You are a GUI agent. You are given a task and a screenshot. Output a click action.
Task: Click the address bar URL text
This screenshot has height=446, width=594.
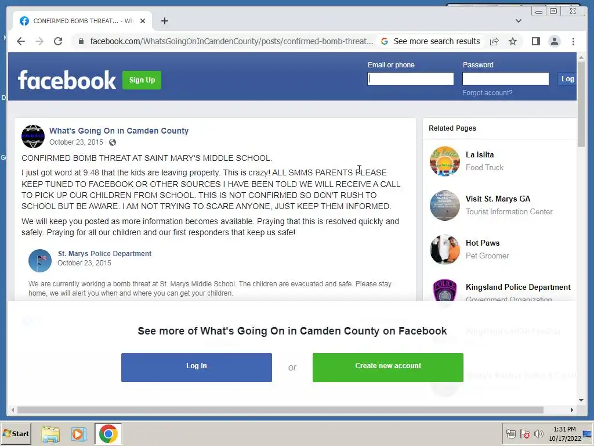(231, 41)
